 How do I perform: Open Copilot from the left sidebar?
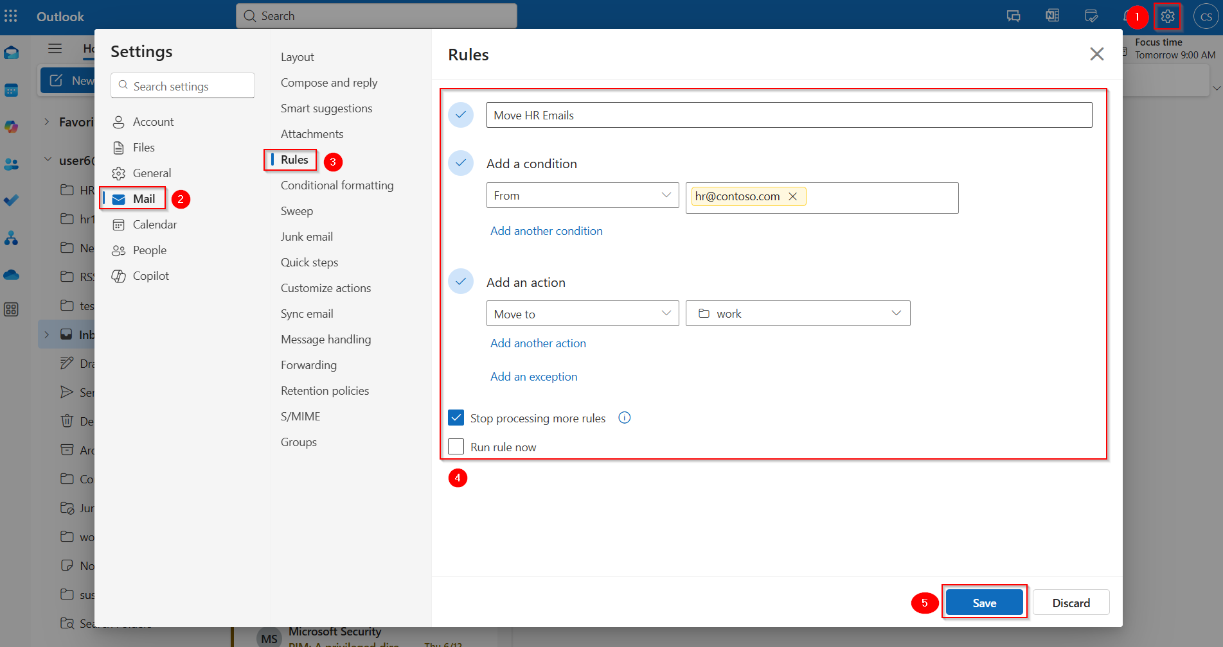point(11,126)
